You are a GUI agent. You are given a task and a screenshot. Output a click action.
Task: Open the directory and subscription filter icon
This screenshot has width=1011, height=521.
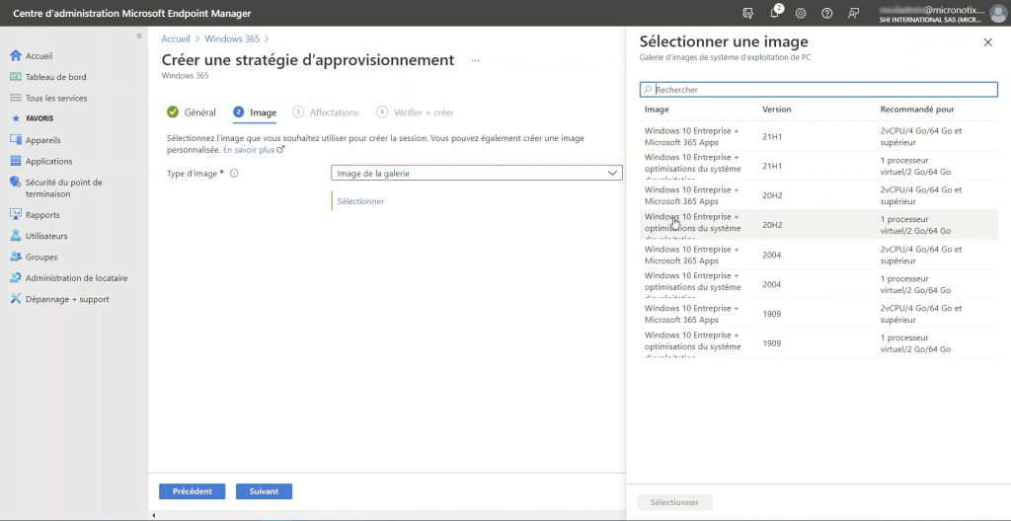tap(748, 13)
